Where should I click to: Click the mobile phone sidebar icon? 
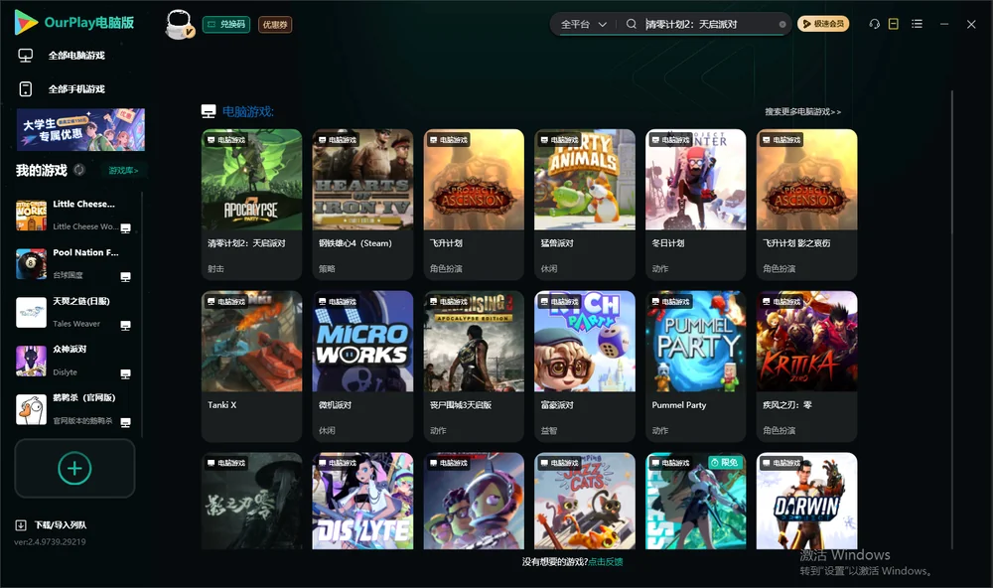(x=26, y=89)
